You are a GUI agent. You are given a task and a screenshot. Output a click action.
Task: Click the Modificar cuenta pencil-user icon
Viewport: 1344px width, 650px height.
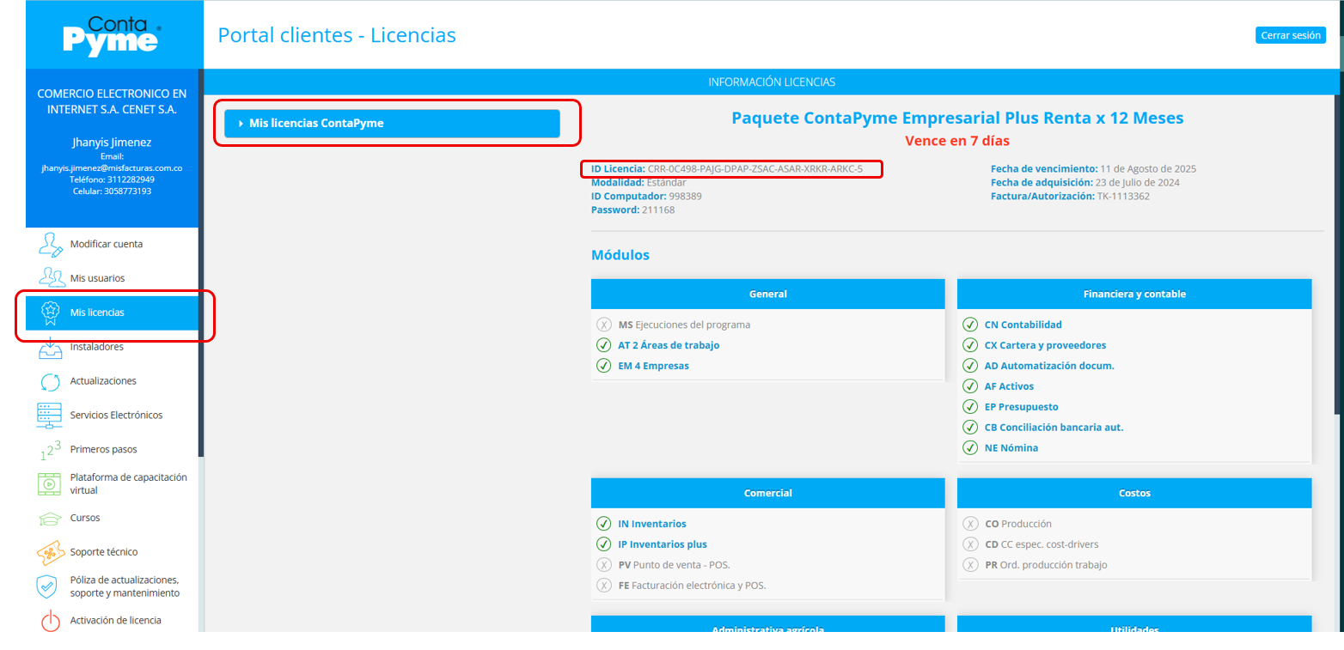(x=51, y=245)
